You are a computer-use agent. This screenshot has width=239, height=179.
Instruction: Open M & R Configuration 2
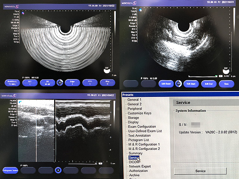tap(144, 149)
